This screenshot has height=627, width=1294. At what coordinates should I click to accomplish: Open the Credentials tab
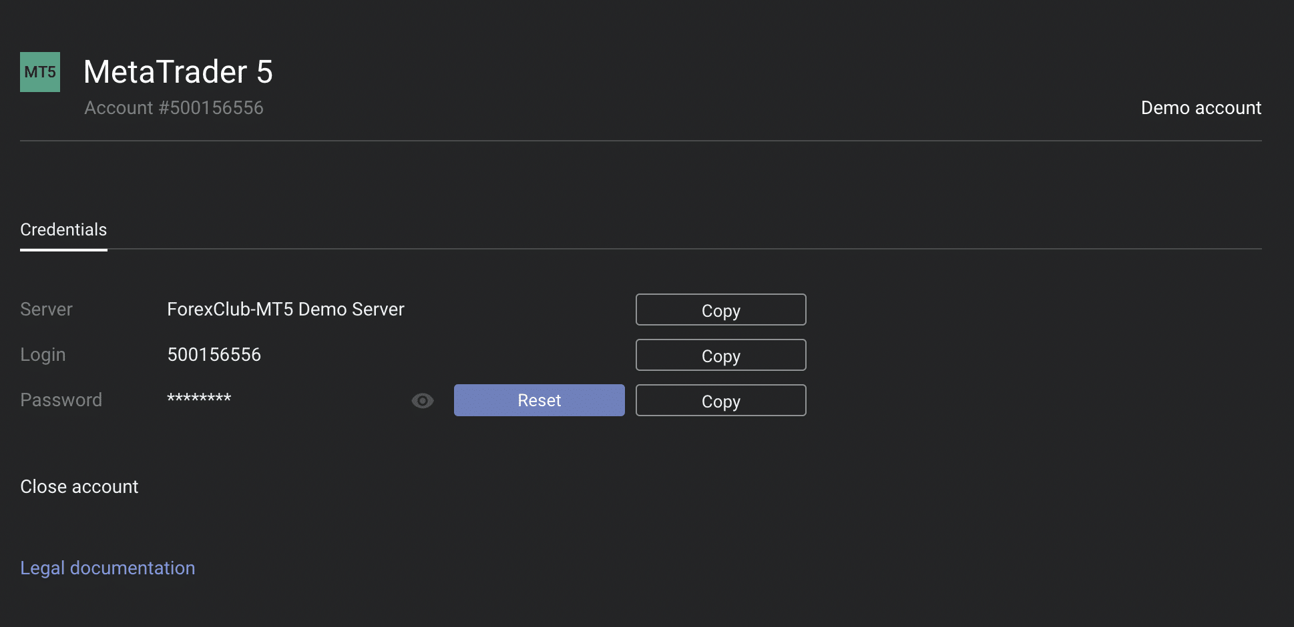63,230
